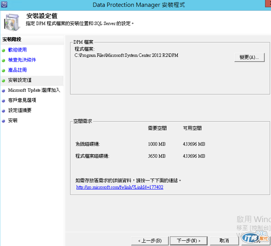
Task: Click the 程式檔案: label
Action: pos(85,49)
